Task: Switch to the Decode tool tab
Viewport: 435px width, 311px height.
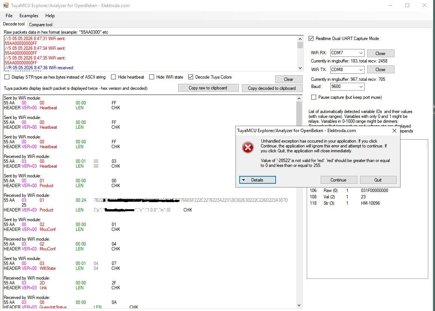Action: [x=14, y=24]
